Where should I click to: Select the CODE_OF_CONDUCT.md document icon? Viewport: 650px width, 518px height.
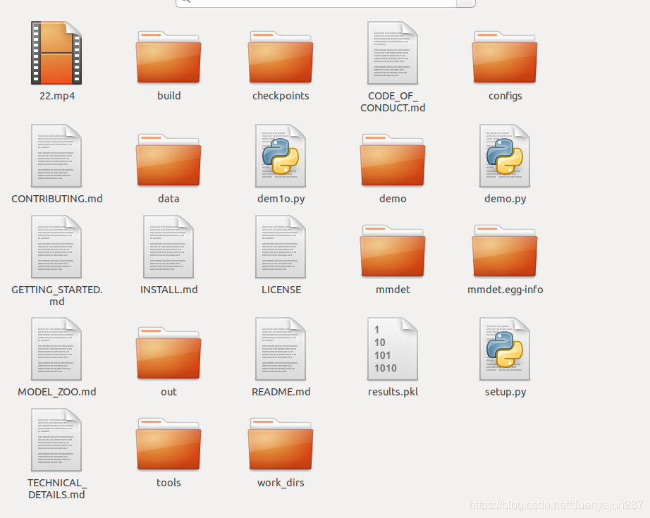pyautogui.click(x=393, y=53)
